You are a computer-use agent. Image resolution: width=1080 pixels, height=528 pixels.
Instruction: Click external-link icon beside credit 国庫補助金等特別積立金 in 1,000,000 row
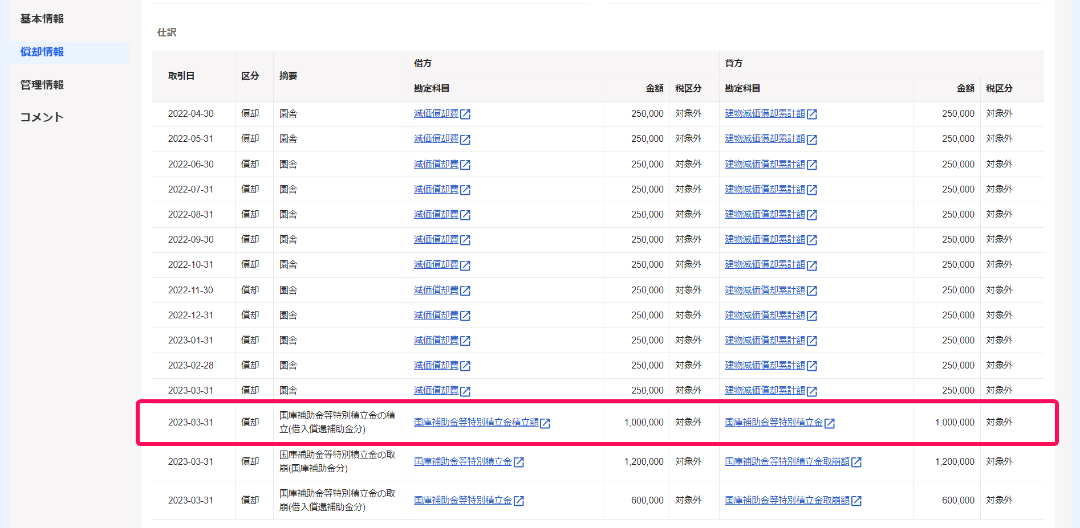coord(830,423)
